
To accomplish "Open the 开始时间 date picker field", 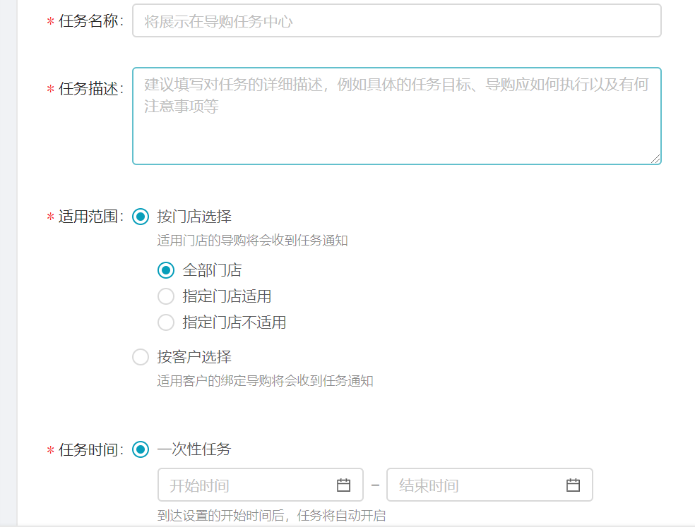I will pyautogui.click(x=247, y=485).
